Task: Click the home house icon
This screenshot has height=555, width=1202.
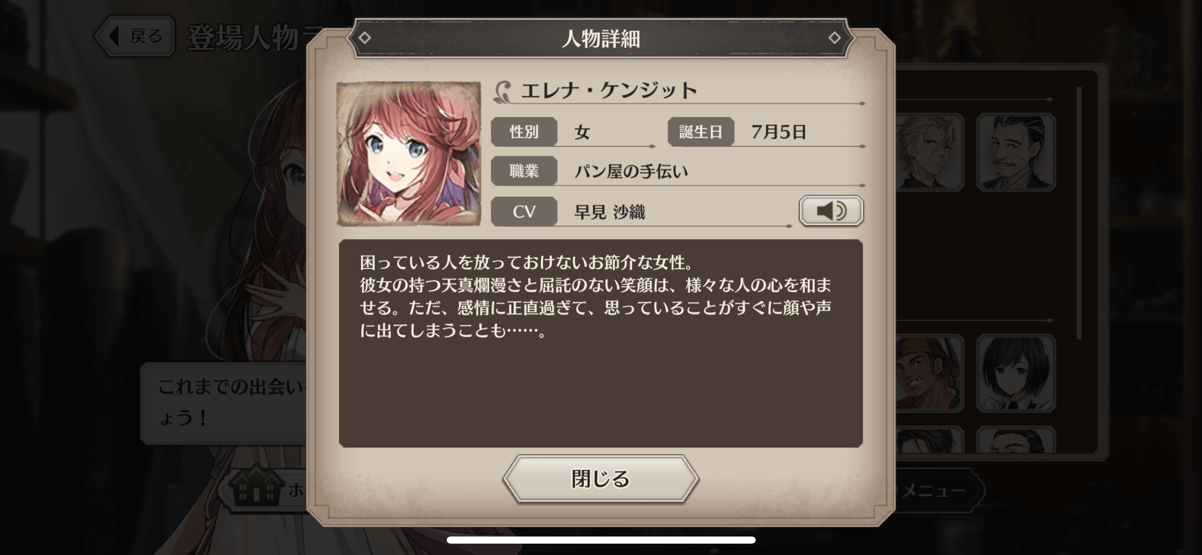Action: point(256,484)
